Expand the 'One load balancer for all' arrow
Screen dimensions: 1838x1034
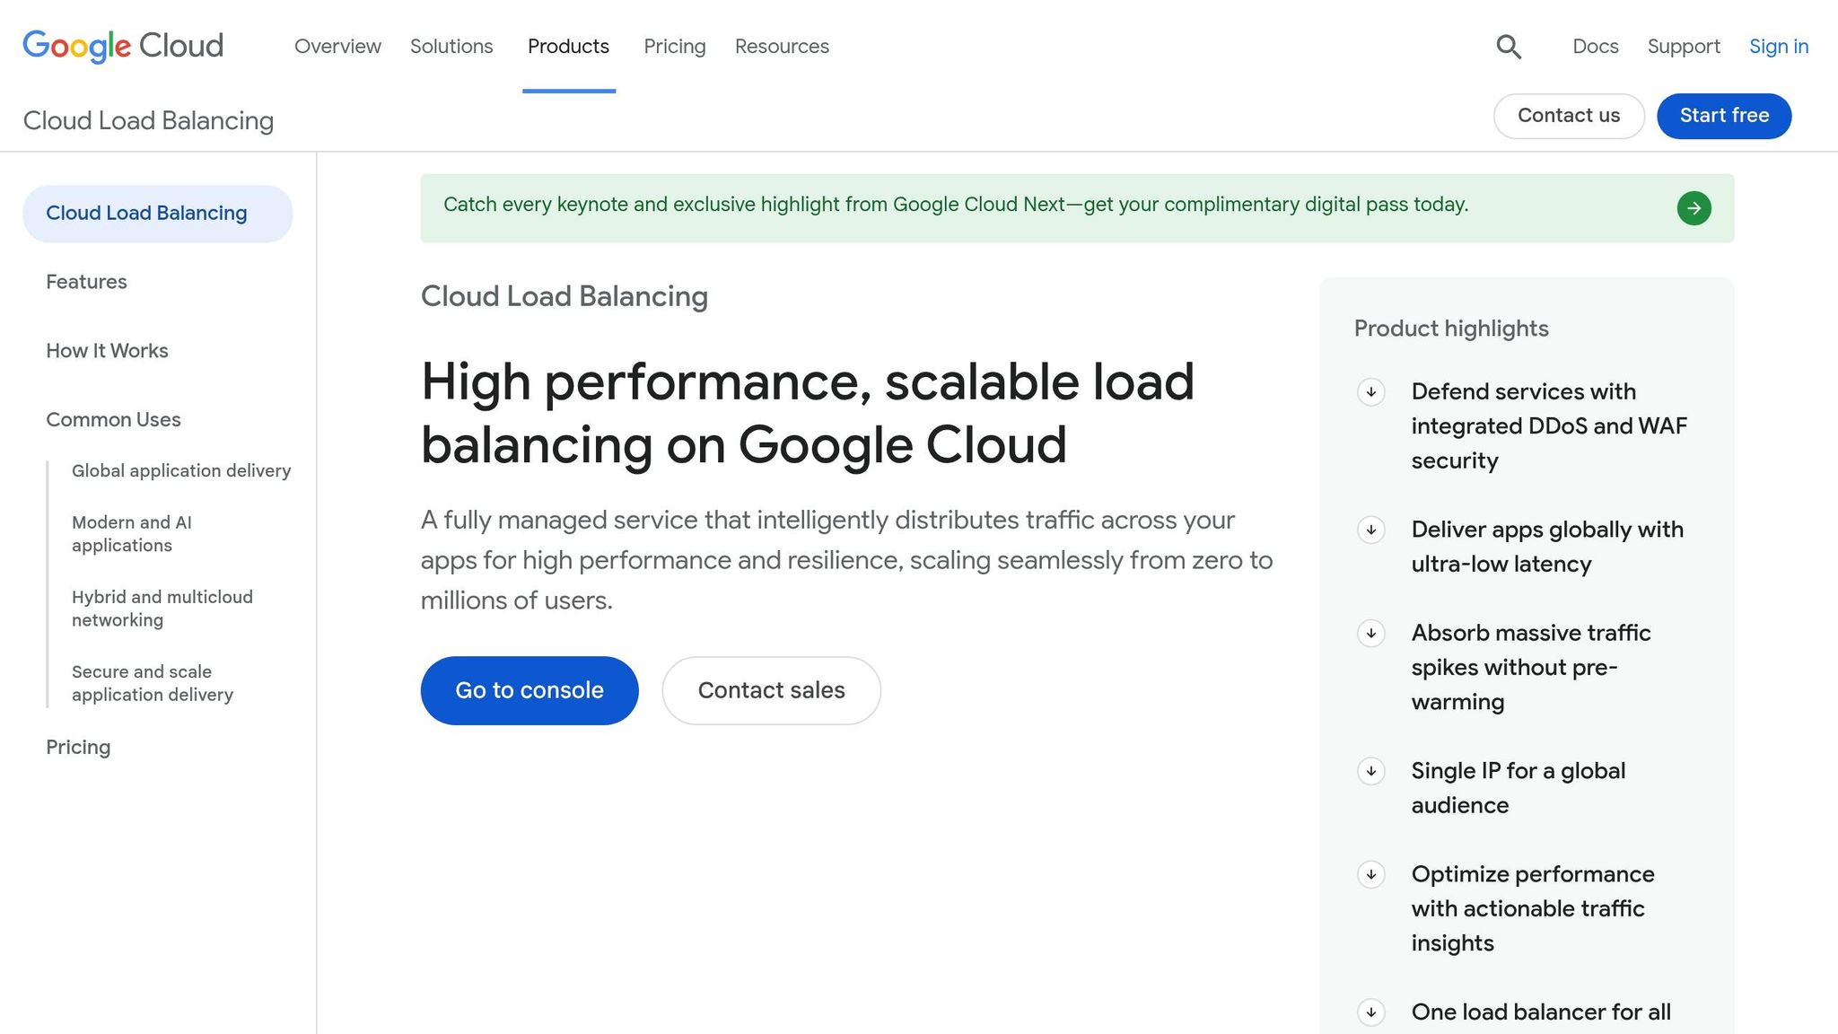click(1371, 1012)
